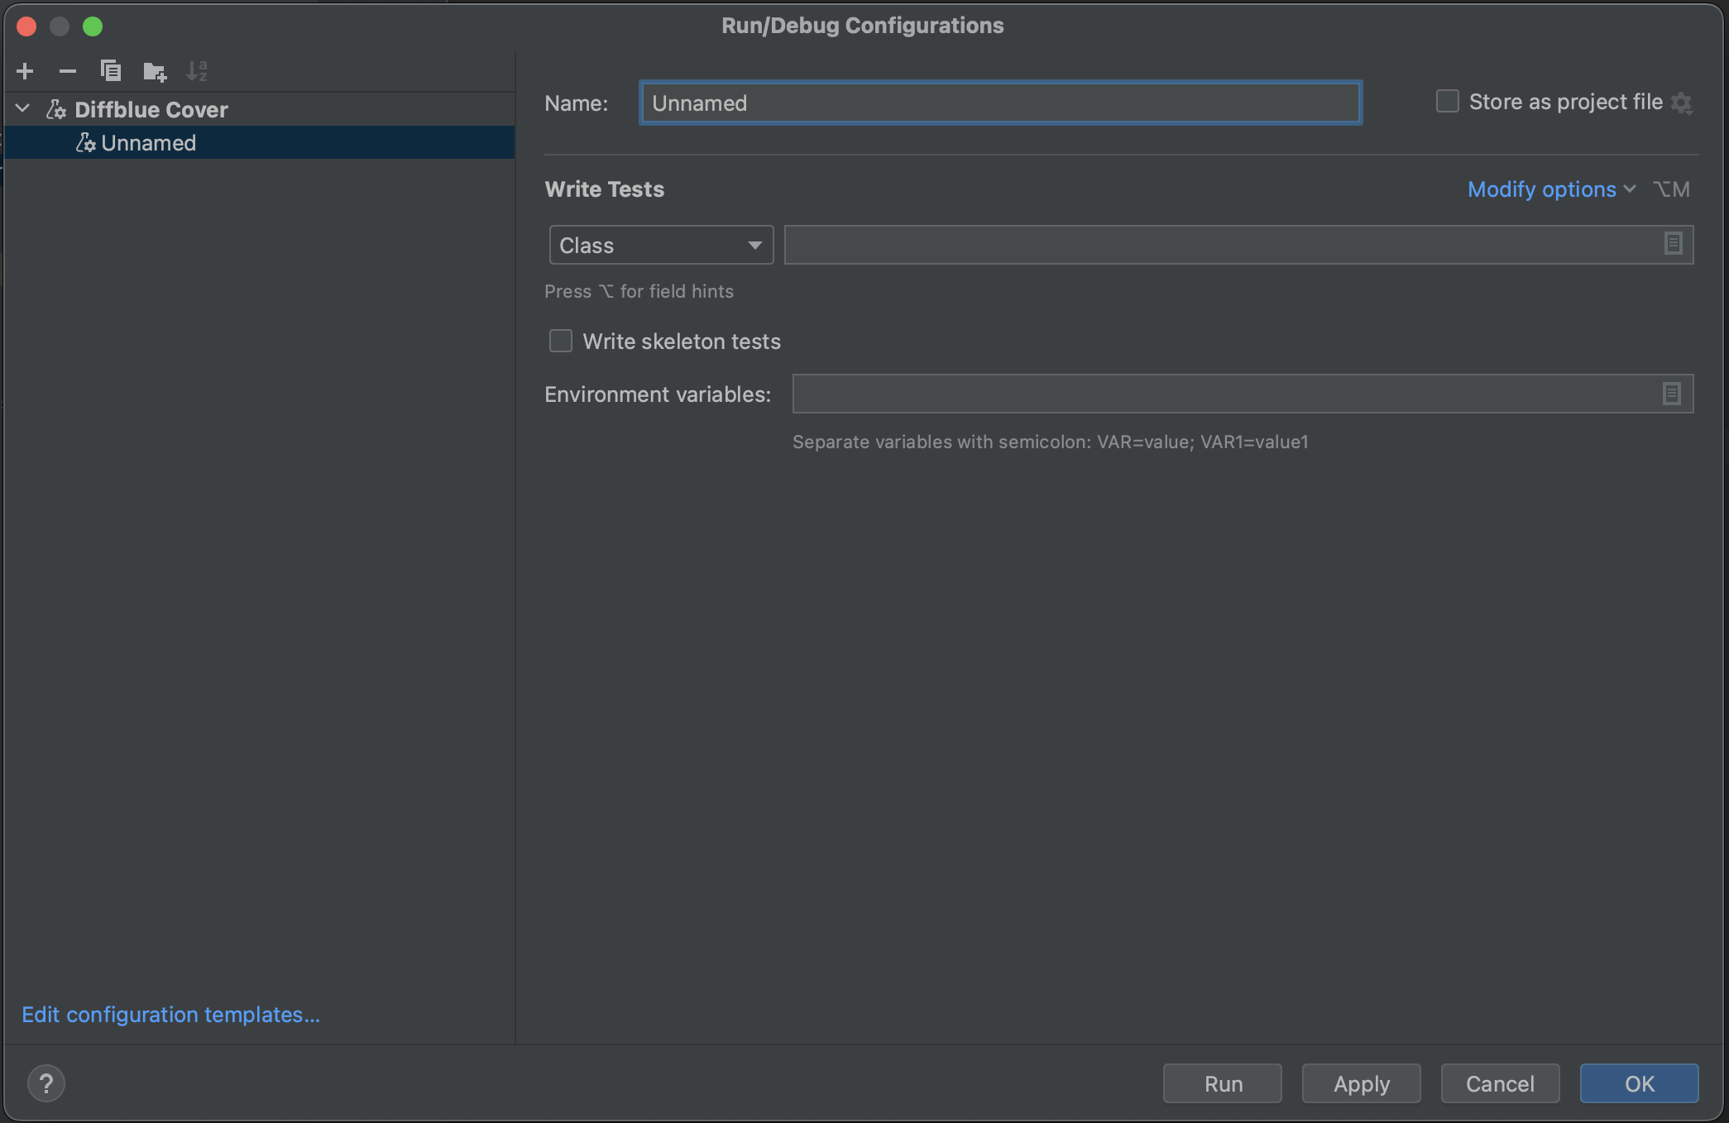
Task: Click the Sort Configurations alphabetically icon
Action: (x=197, y=71)
